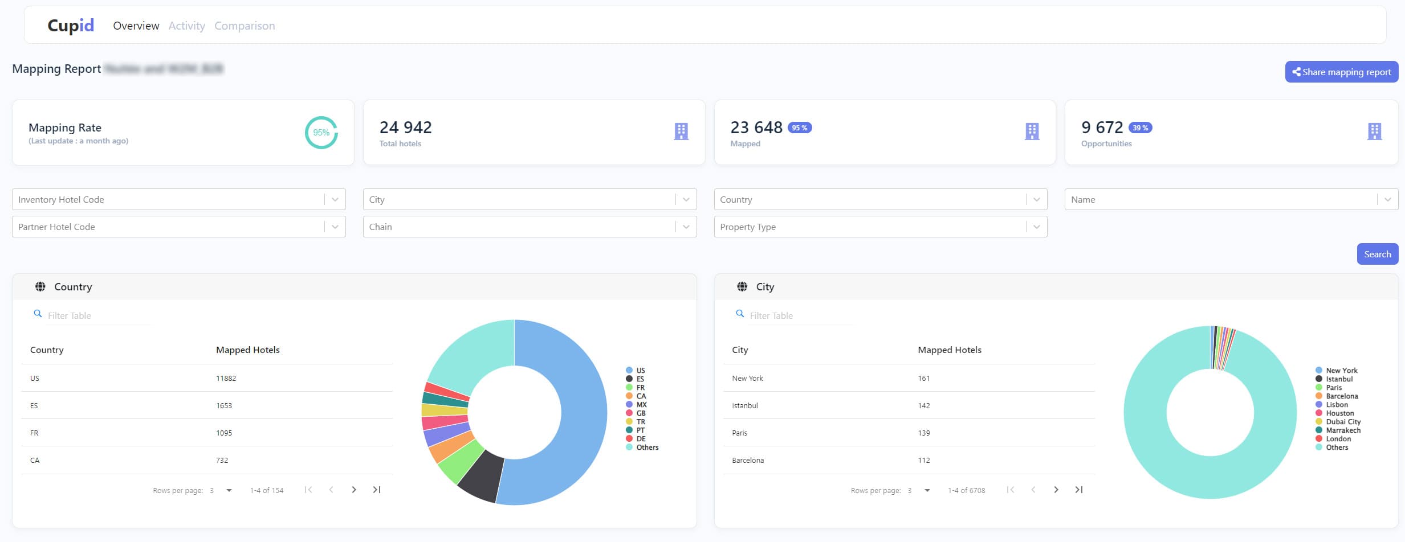Viewport: 1405px width, 542px height.
Task: Go to last page using Country table pagination arrow
Action: coord(377,489)
